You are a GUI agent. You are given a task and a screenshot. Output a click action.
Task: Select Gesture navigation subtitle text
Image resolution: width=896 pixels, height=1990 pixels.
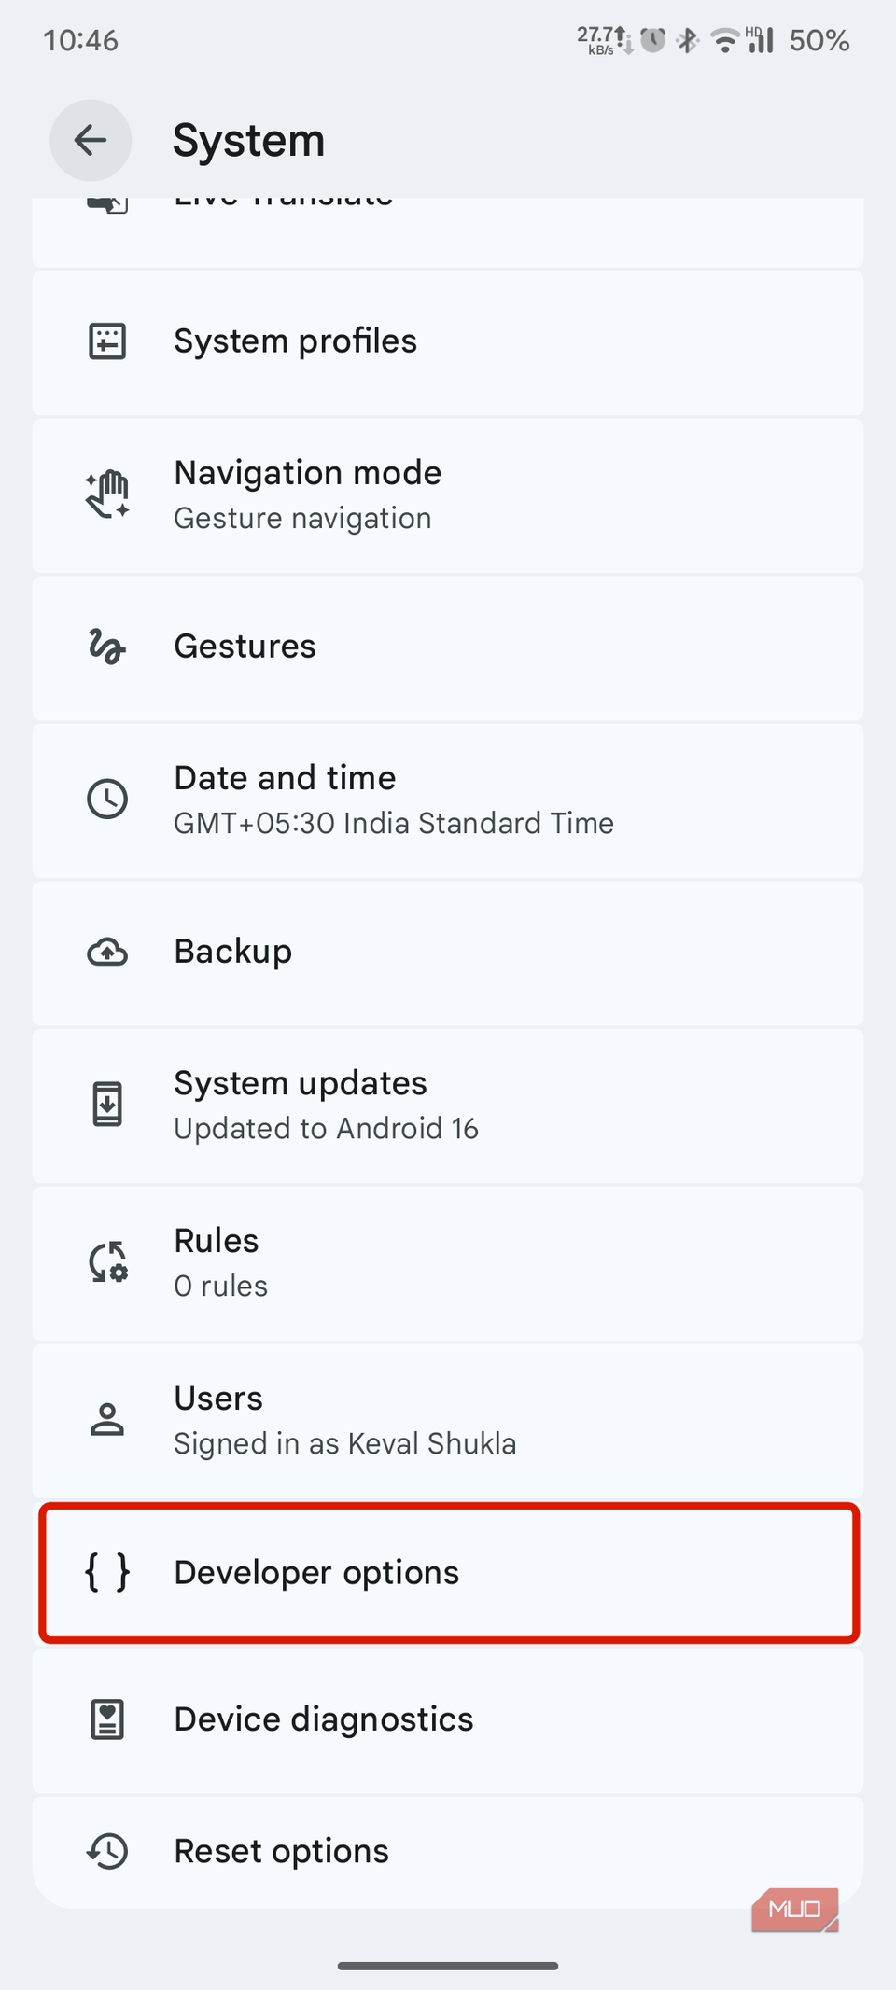(302, 519)
